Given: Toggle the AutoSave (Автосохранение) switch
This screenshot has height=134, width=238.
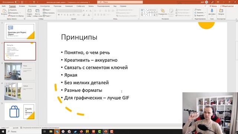Looking at the screenshot, I should [x=17, y=2].
